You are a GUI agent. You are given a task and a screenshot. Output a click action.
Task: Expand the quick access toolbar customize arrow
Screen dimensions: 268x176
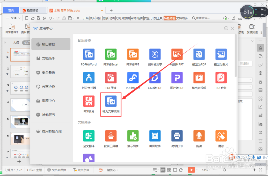[x=78, y=18]
